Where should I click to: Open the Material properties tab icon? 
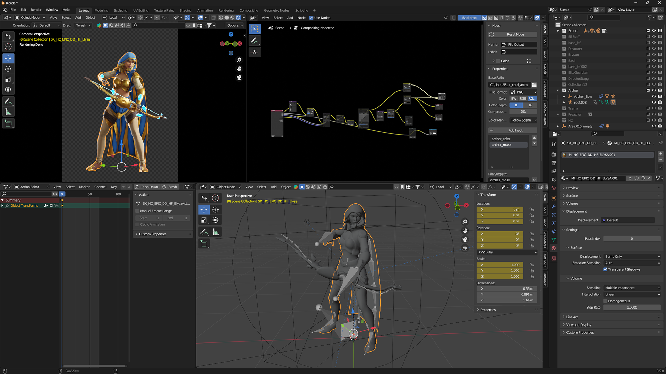click(554, 248)
